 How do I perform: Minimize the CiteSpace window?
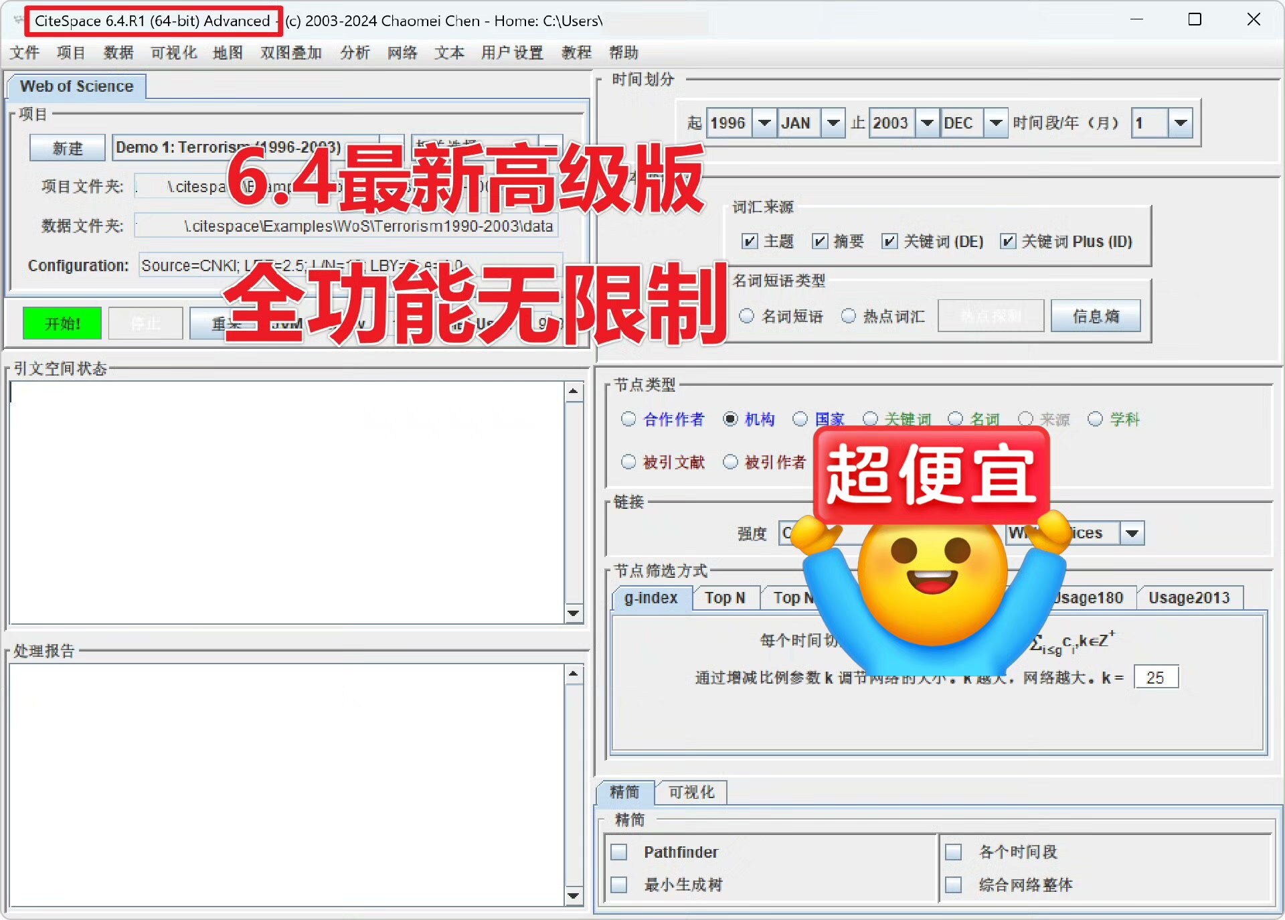(x=1136, y=19)
